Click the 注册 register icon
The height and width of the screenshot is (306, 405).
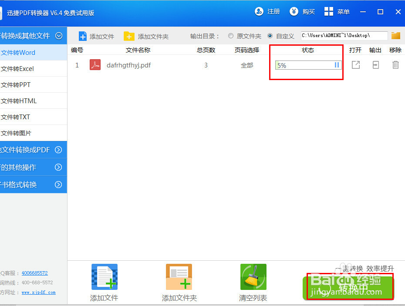pos(259,11)
